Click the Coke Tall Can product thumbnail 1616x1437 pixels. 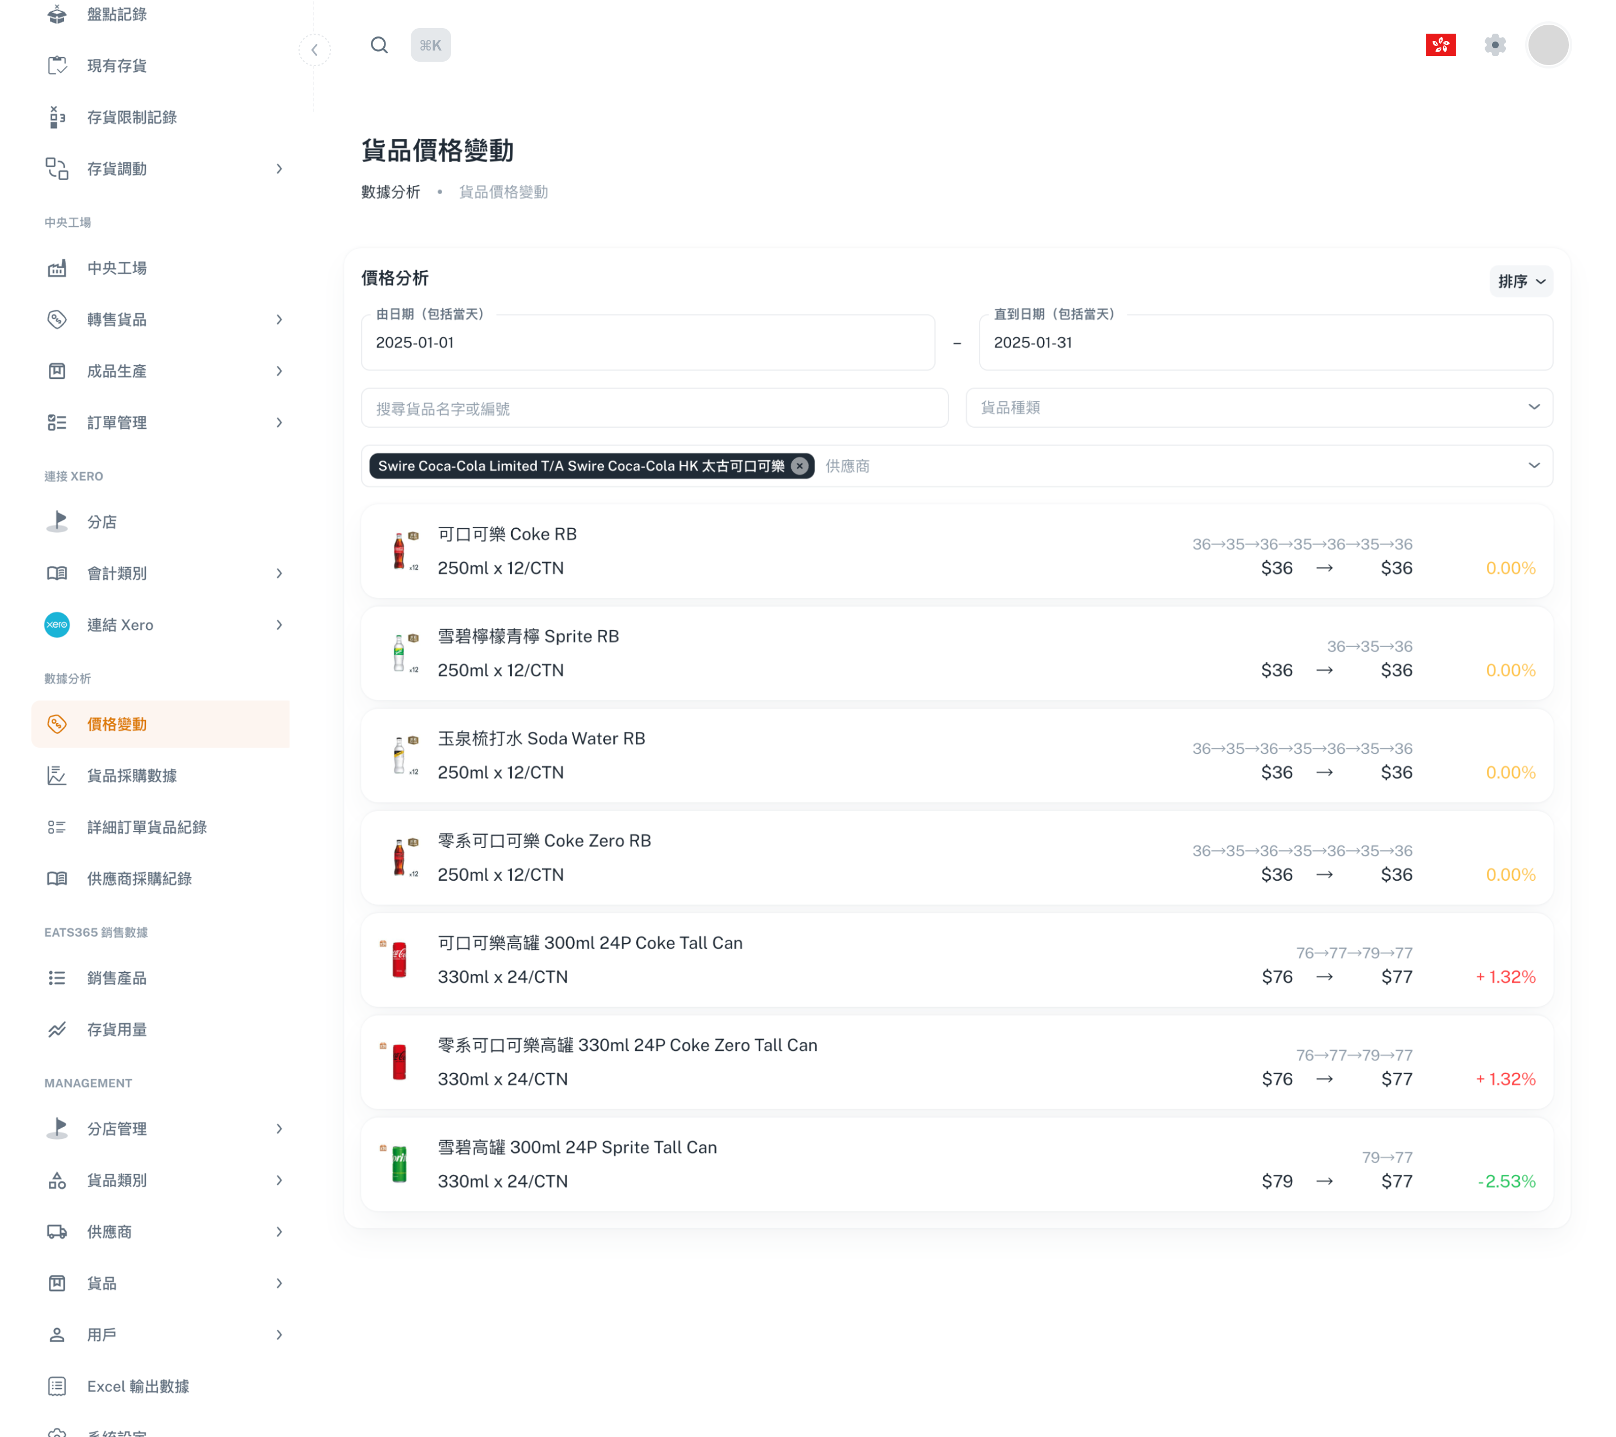tap(398, 960)
